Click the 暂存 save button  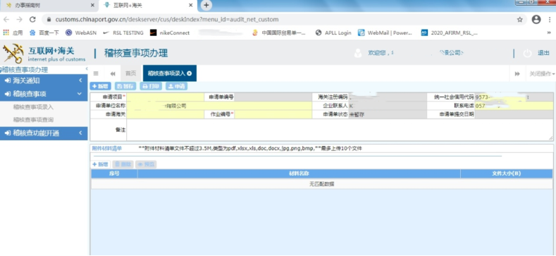pyautogui.click(x=125, y=86)
